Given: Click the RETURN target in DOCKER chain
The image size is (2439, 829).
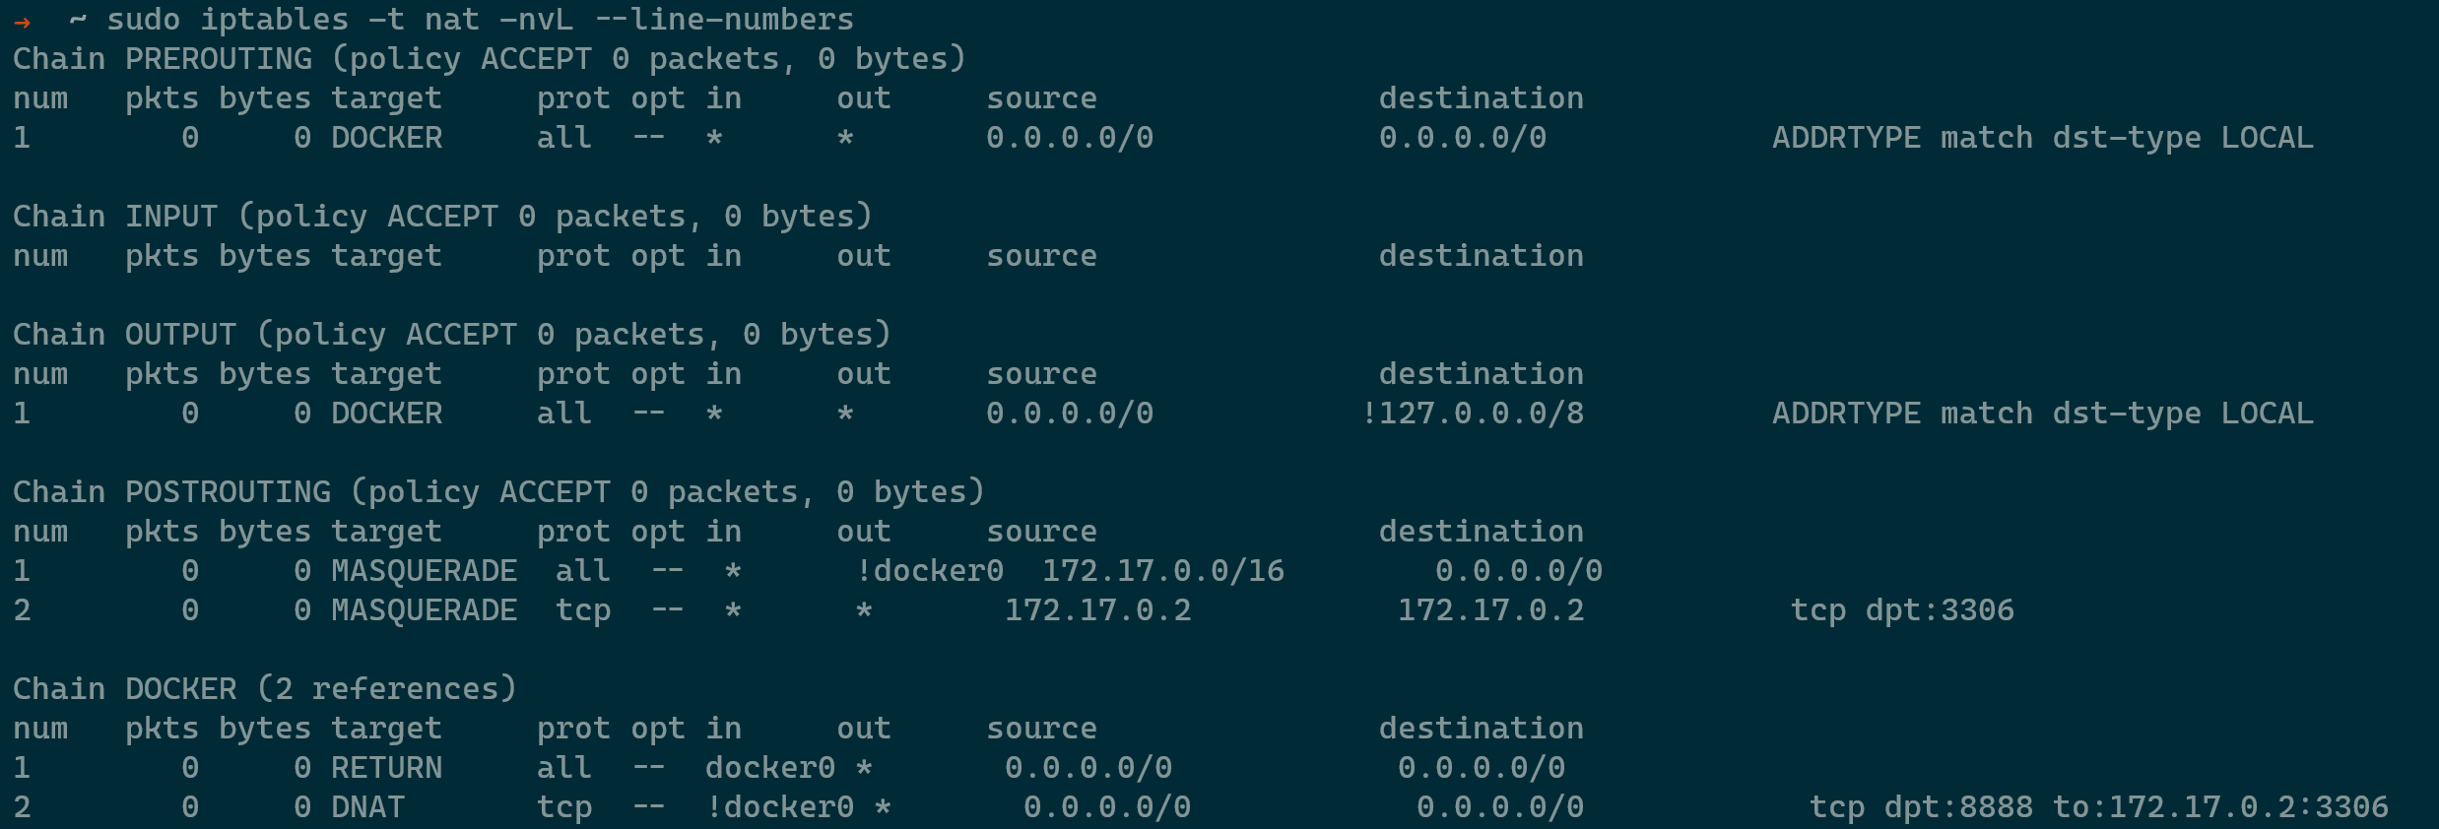Looking at the screenshot, I should click(387, 768).
